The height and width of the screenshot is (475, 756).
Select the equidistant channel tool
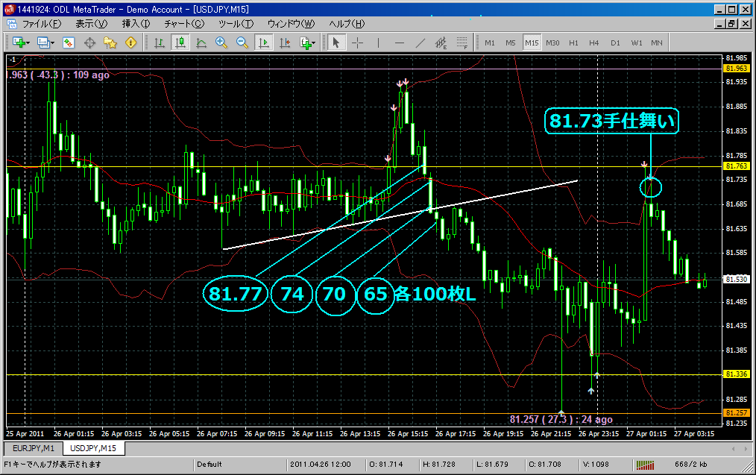(x=441, y=43)
